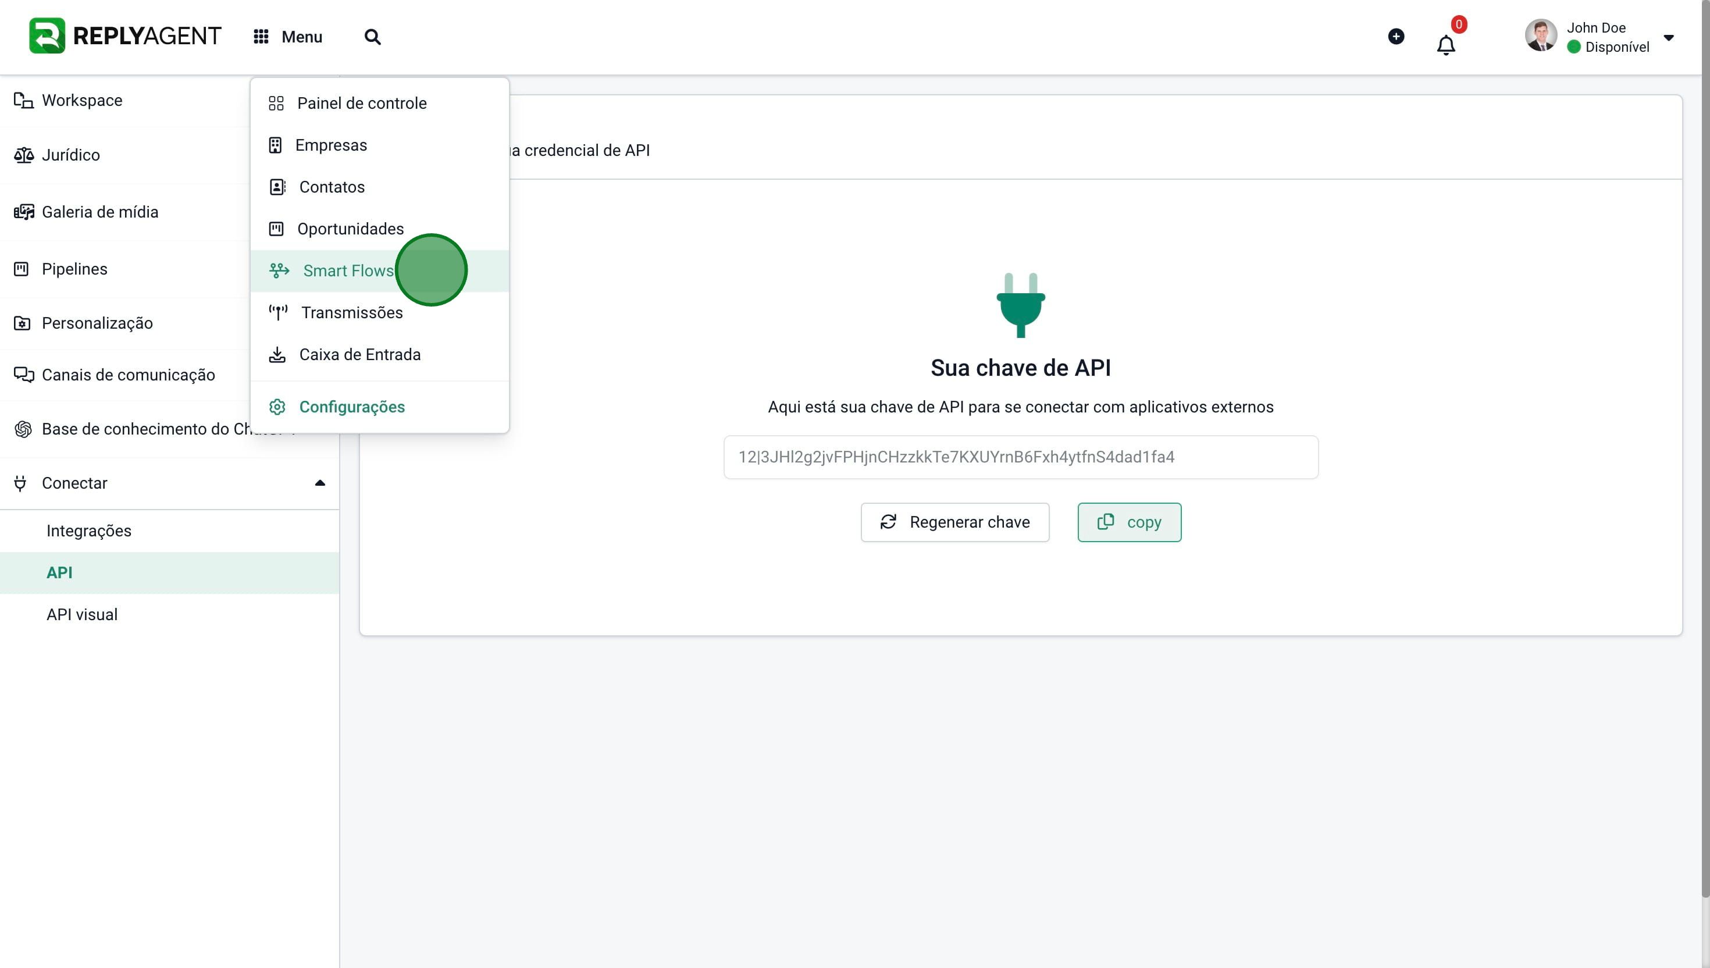Click the Canais de comunicação icon

[x=23, y=375]
